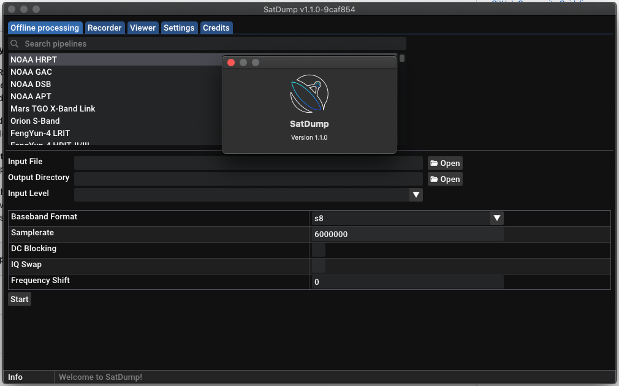The height and width of the screenshot is (386, 619).
Task: Click Open button for Input File
Action: 445,163
